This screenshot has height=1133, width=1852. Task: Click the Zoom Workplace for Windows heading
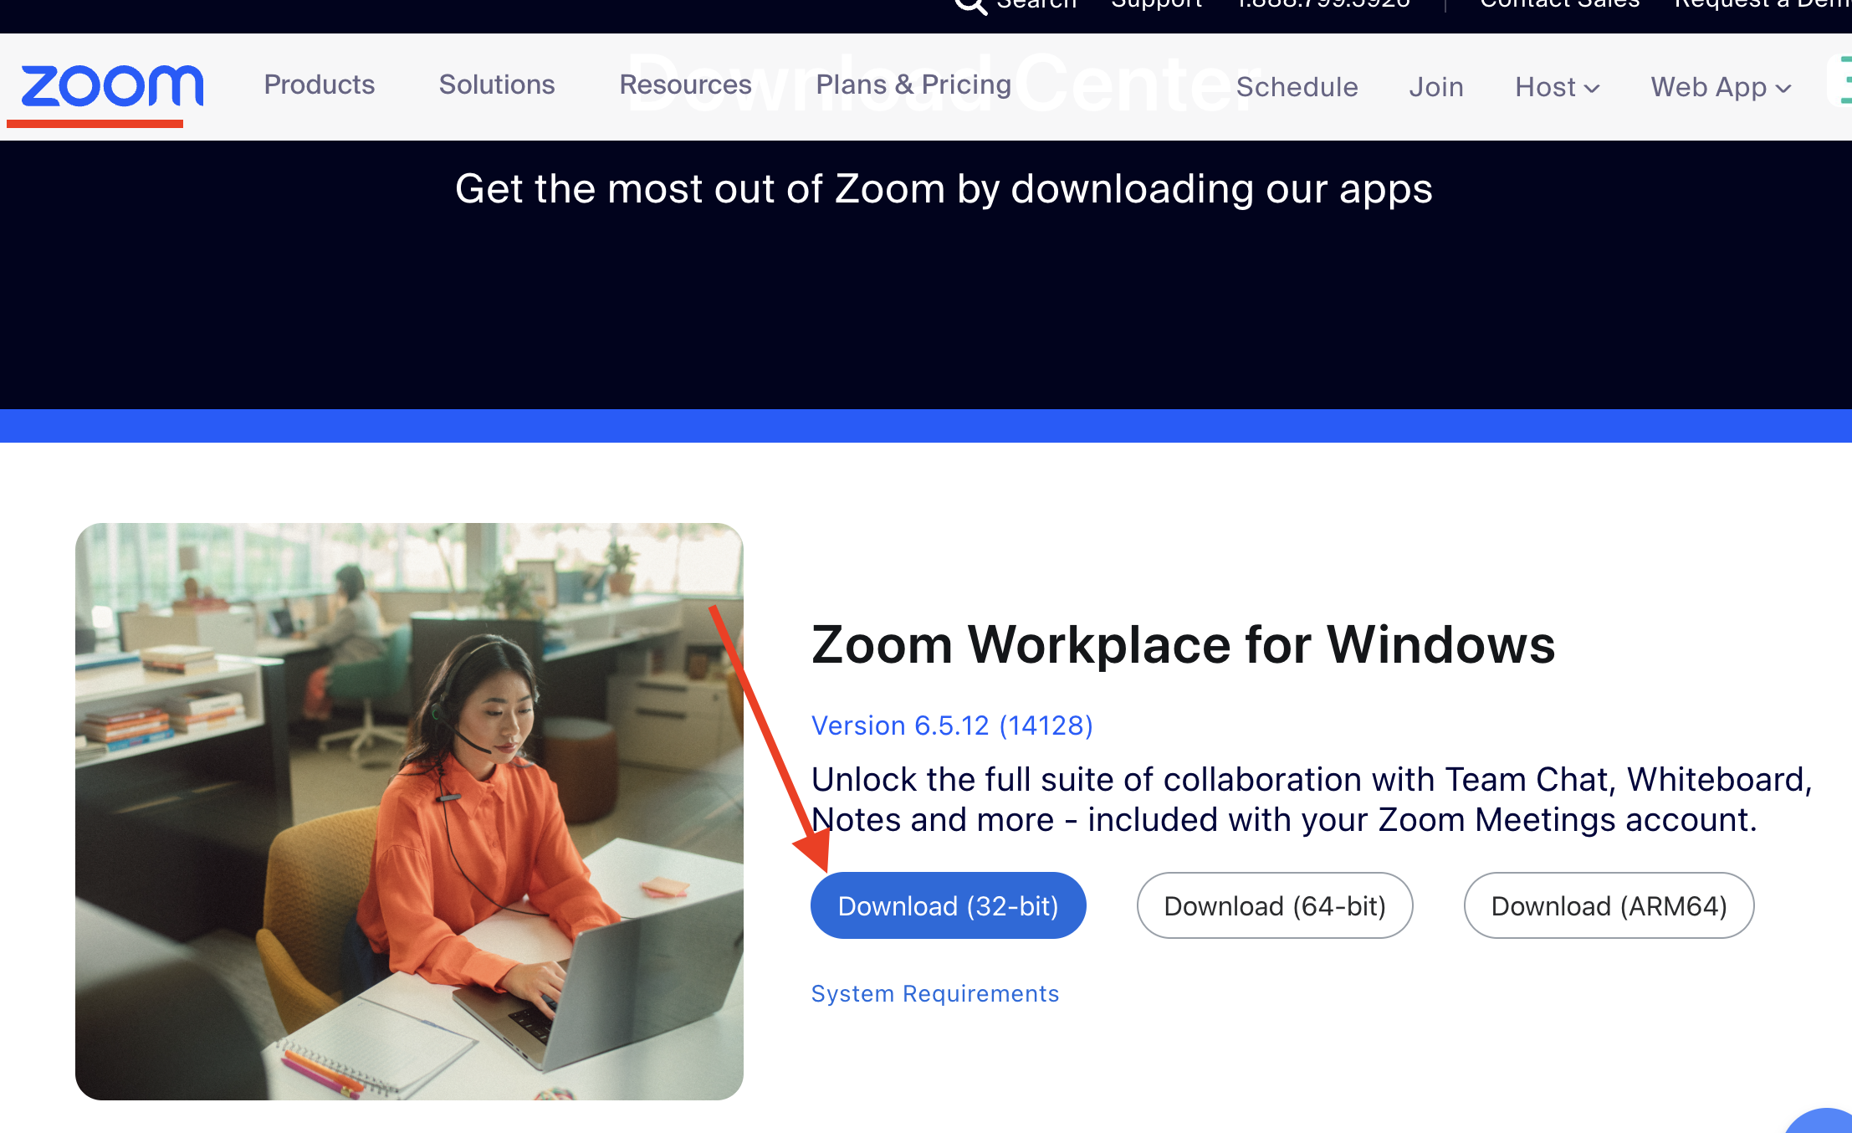point(1183,645)
